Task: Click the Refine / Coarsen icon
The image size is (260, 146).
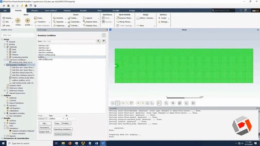Action: (x=138, y=18)
